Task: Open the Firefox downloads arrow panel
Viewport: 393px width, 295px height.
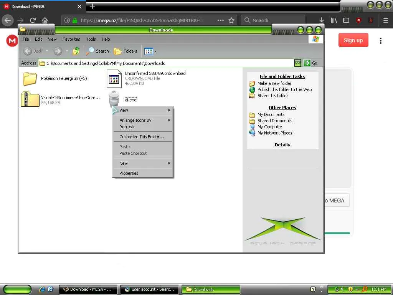Action: (322, 20)
